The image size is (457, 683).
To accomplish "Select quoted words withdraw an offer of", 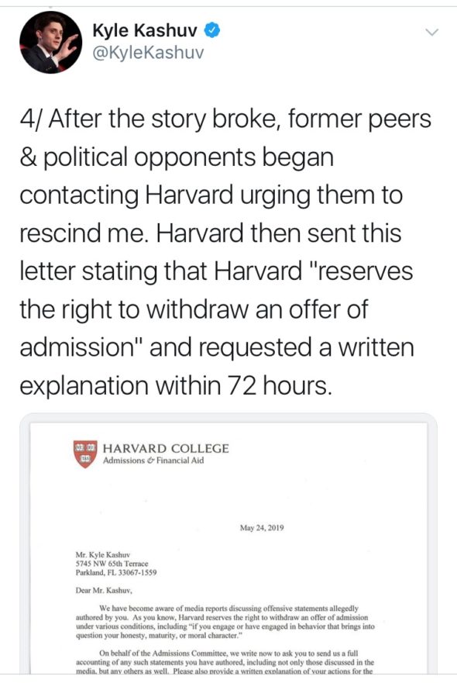I will pos(257,309).
